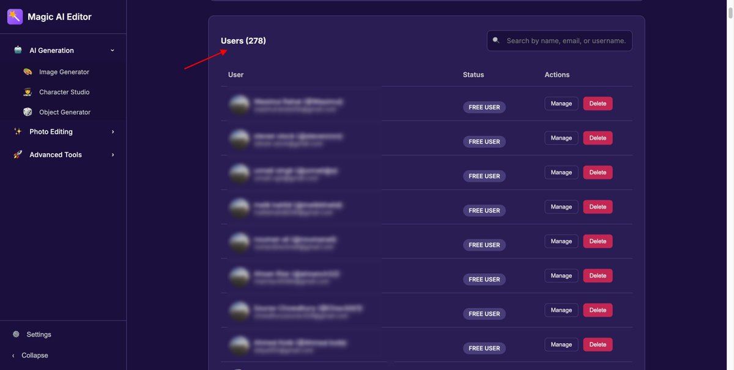Select the Advanced Tools menu label
734x370 pixels.
56,154
